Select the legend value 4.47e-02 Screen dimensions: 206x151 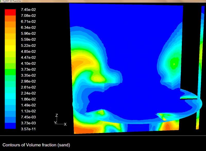click(x=28, y=57)
